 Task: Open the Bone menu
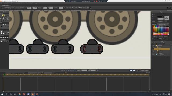12,3
